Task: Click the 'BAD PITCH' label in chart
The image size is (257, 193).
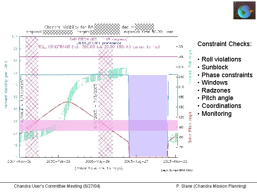Action: (99, 39)
